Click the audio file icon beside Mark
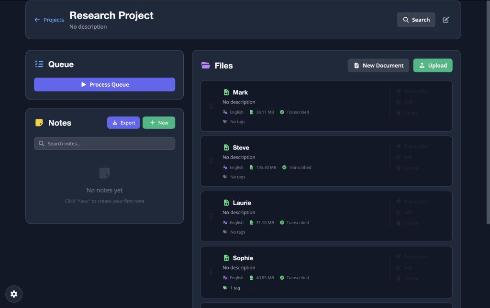The width and height of the screenshot is (490, 308). point(226,92)
